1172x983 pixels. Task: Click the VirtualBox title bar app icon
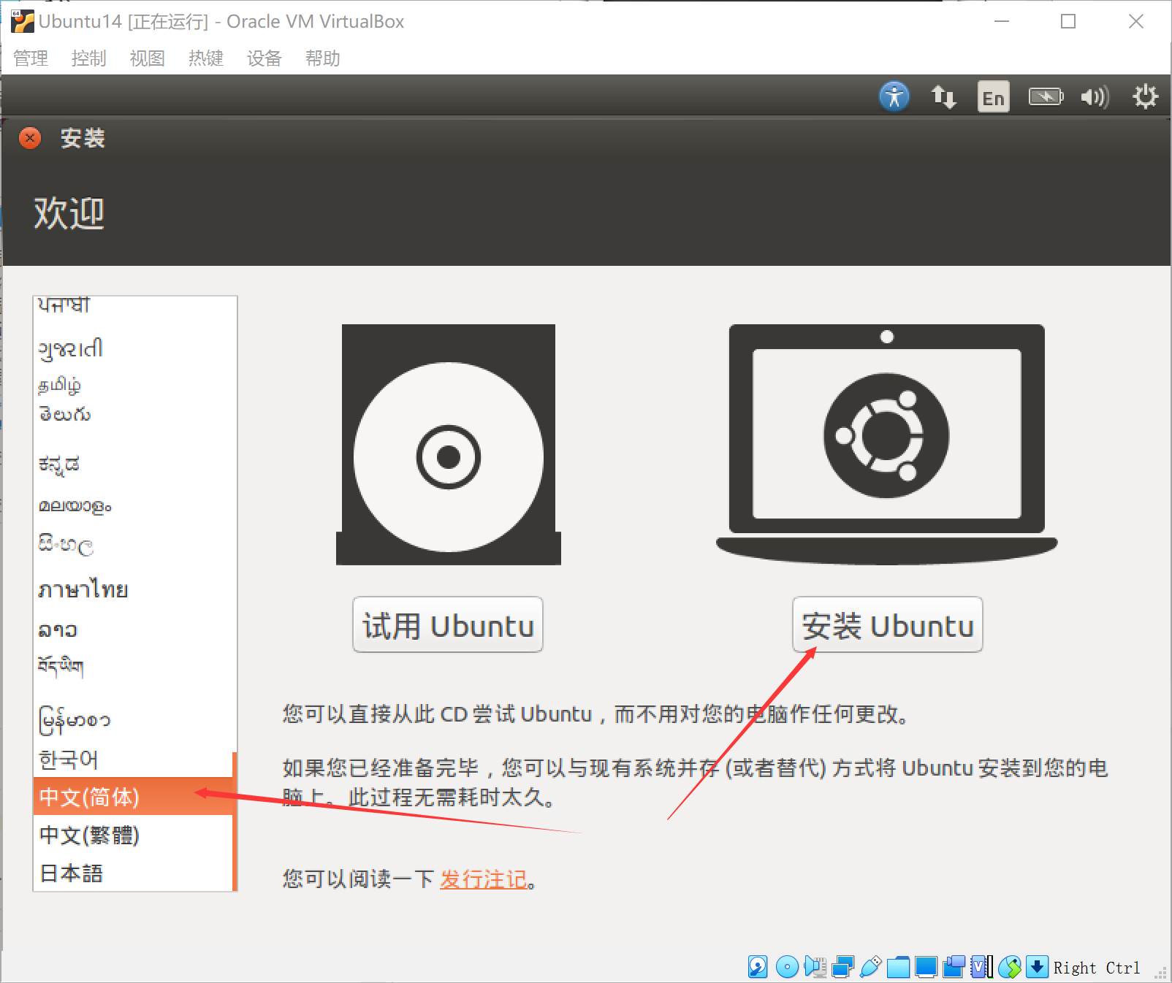(x=23, y=21)
